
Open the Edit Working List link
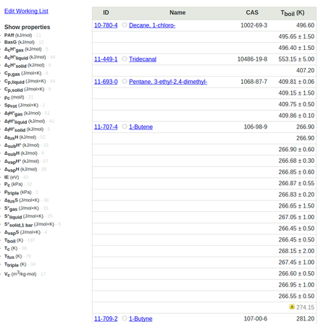(26, 11)
